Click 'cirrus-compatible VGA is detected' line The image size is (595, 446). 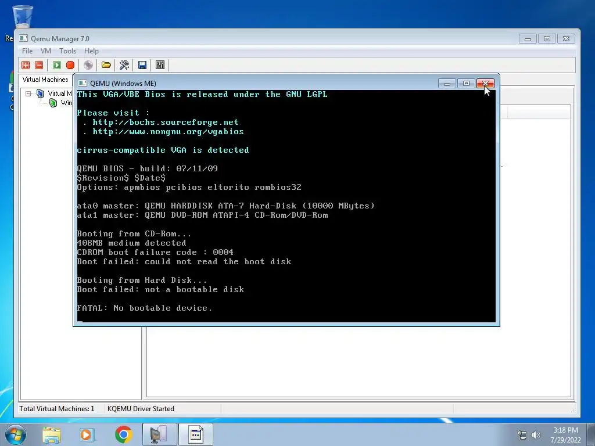click(x=163, y=150)
